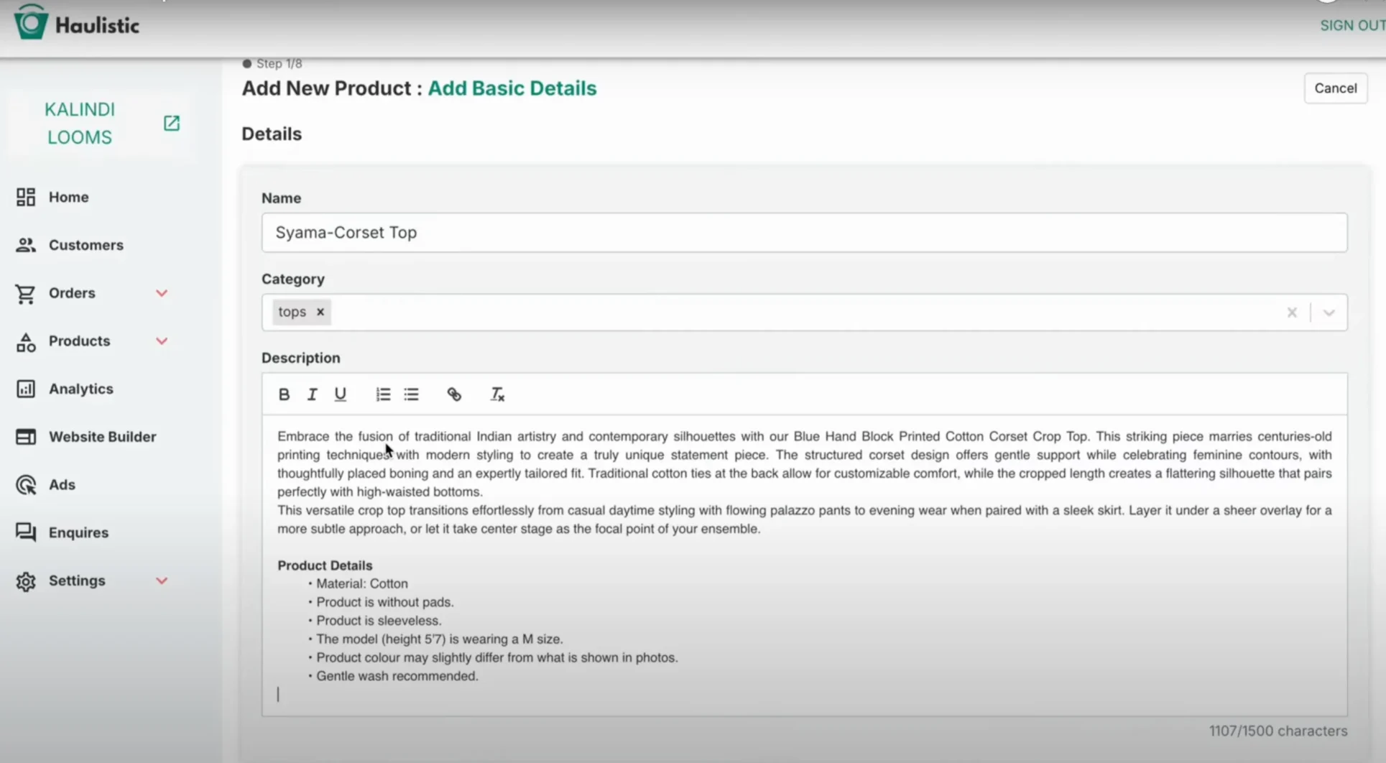Expand the Orders submenu
The width and height of the screenshot is (1386, 763).
pos(162,293)
